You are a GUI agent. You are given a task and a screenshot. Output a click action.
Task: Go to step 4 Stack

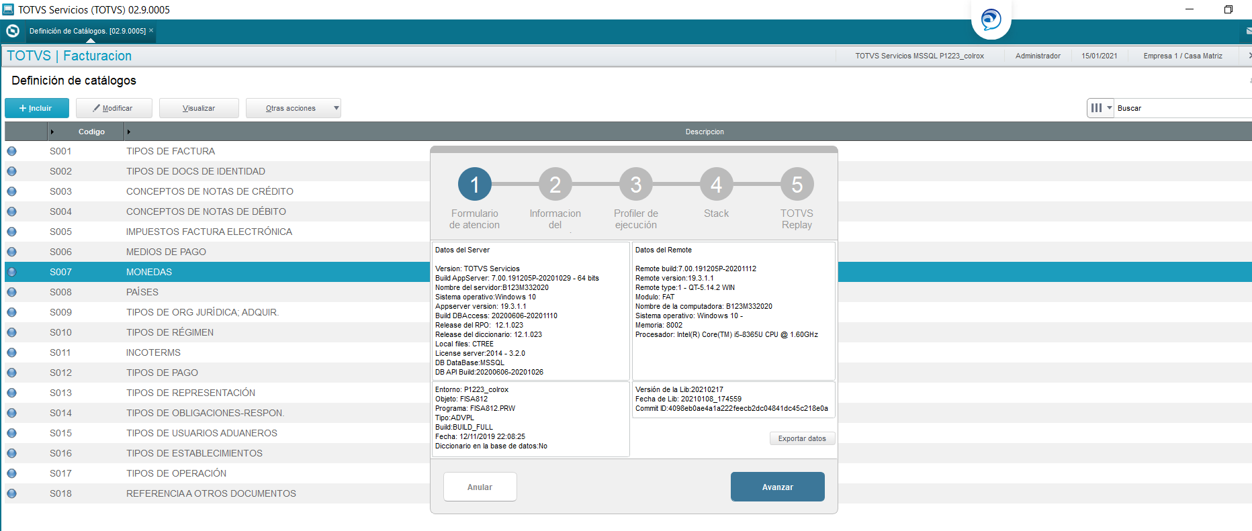click(717, 184)
